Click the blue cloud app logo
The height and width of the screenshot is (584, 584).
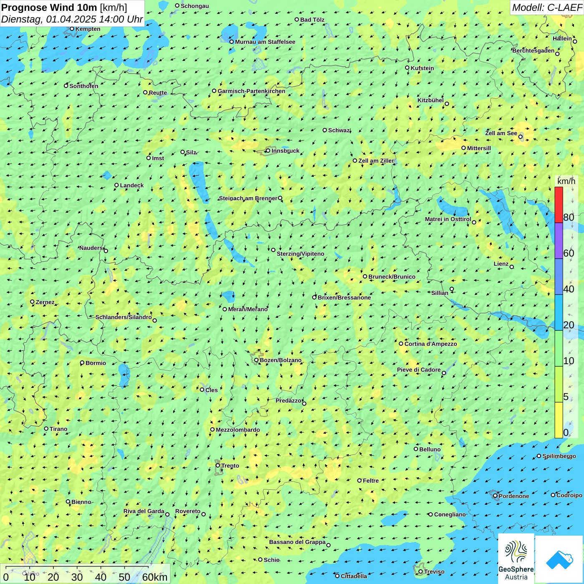click(x=559, y=559)
